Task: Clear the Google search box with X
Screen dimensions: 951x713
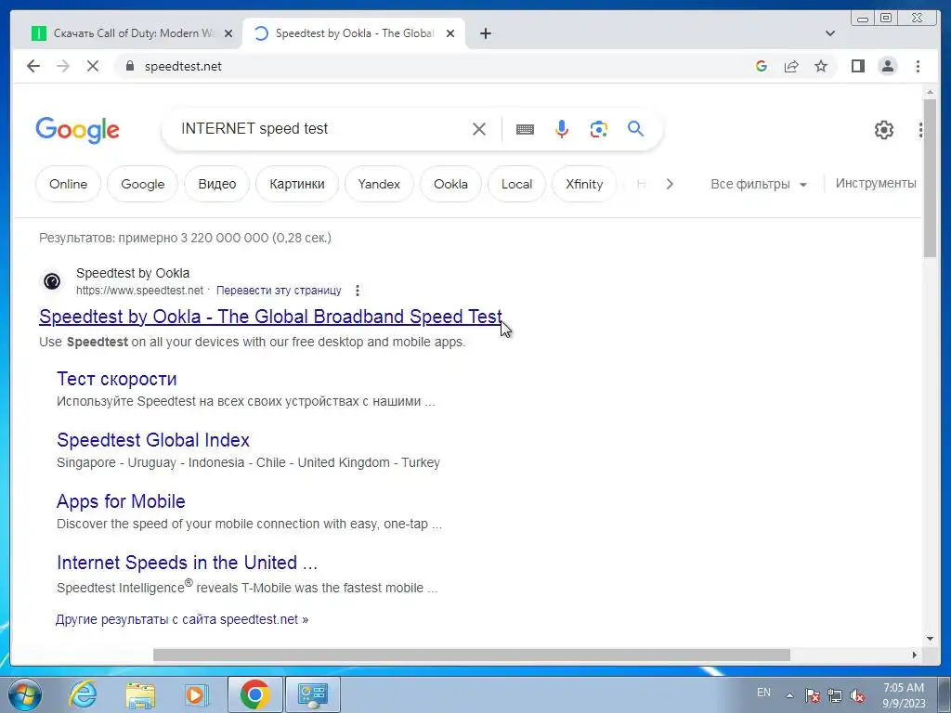Action: (478, 128)
